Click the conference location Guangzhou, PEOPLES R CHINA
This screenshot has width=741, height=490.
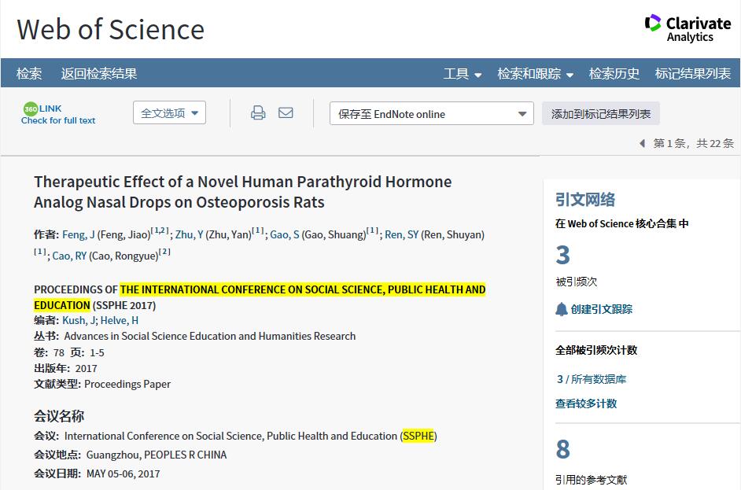click(x=157, y=455)
